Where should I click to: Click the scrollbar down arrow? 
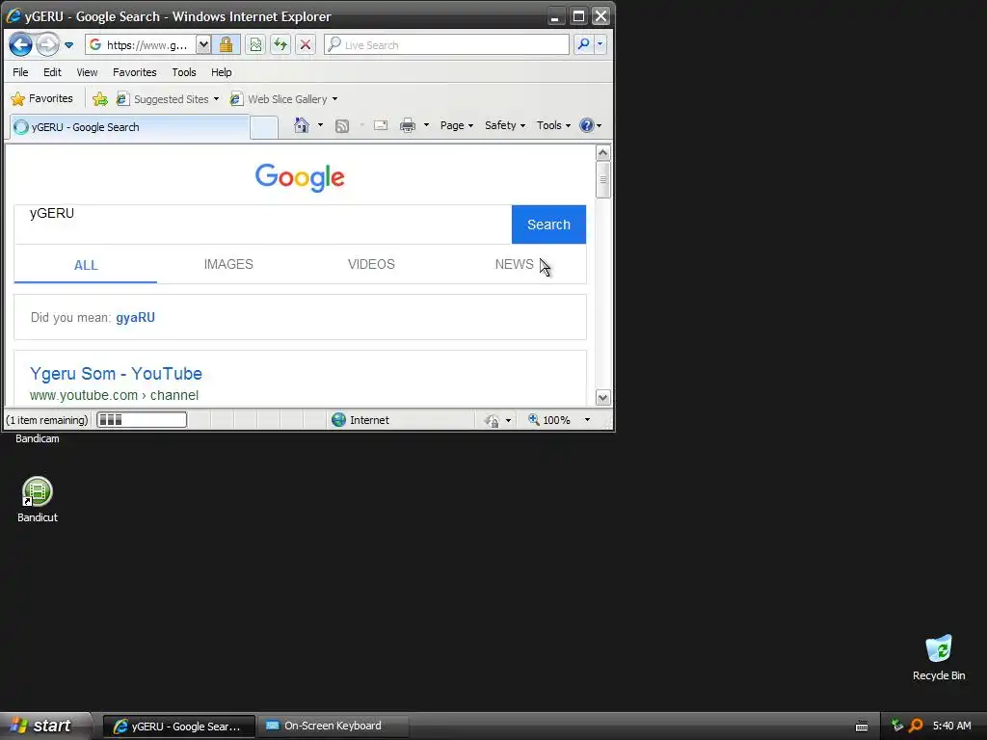[x=603, y=398]
